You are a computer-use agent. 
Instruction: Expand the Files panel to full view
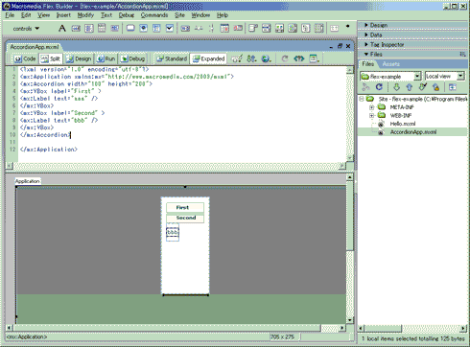pos(453,87)
